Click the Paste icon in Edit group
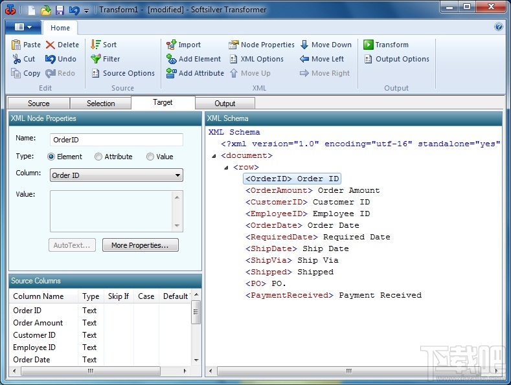The image size is (511, 385). 16,45
